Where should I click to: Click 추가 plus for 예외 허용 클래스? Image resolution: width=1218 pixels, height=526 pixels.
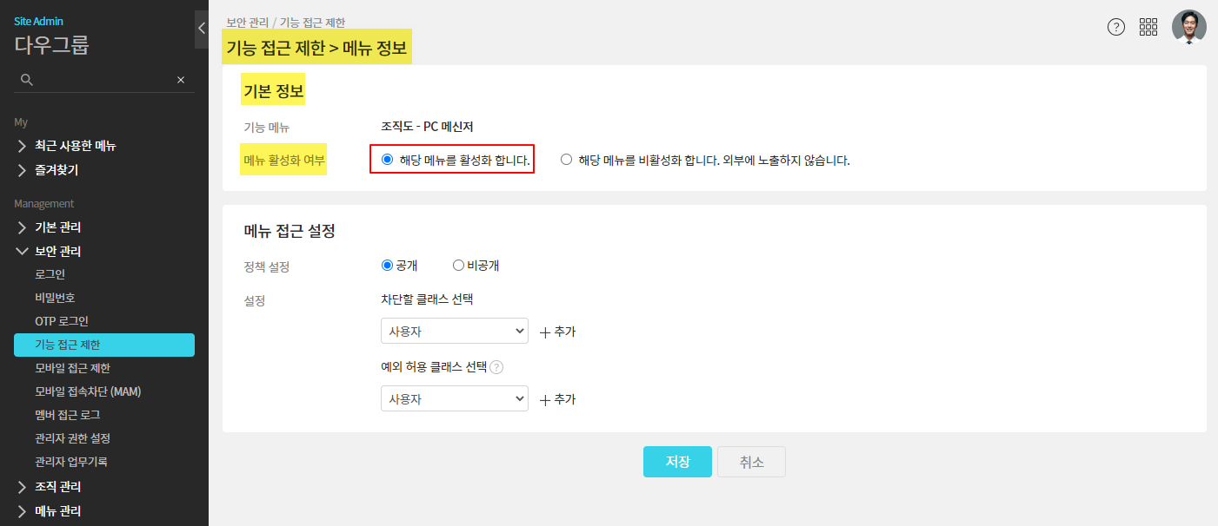pyautogui.click(x=557, y=399)
